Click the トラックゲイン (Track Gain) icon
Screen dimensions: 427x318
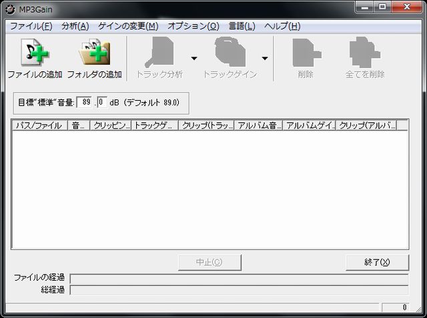pyautogui.click(x=230, y=52)
